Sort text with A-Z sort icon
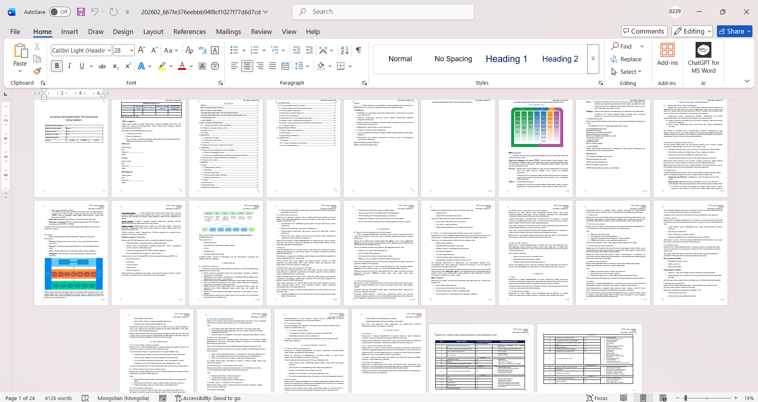758x402 pixels. 344,50
